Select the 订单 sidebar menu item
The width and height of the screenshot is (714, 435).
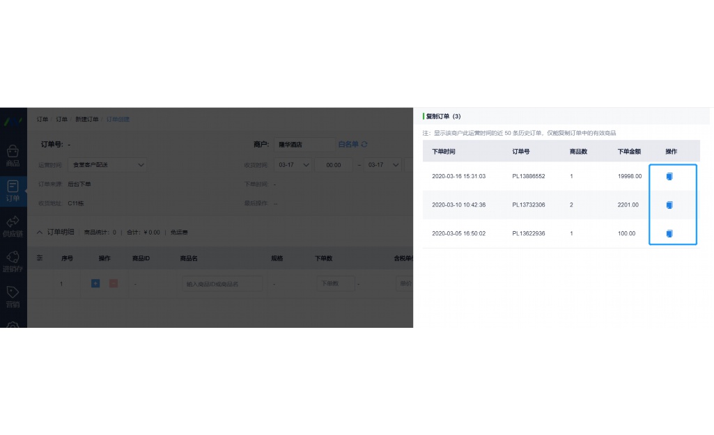(x=13, y=191)
